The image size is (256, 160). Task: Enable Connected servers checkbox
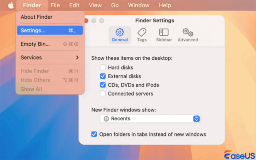pyautogui.click(x=103, y=94)
